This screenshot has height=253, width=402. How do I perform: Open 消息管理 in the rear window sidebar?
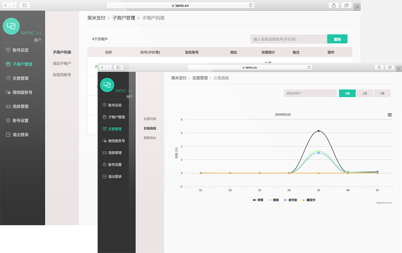(x=17, y=106)
